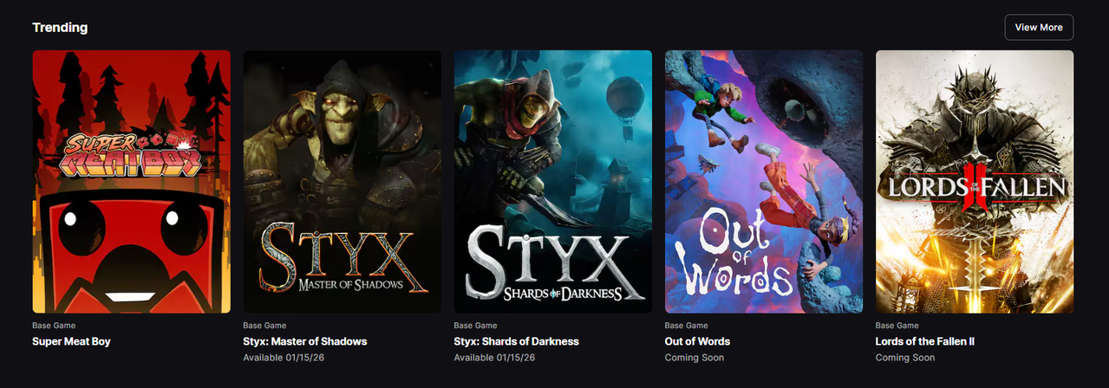Open the Styx: Shards of Darkness title link
1109x388 pixels.
(x=517, y=341)
